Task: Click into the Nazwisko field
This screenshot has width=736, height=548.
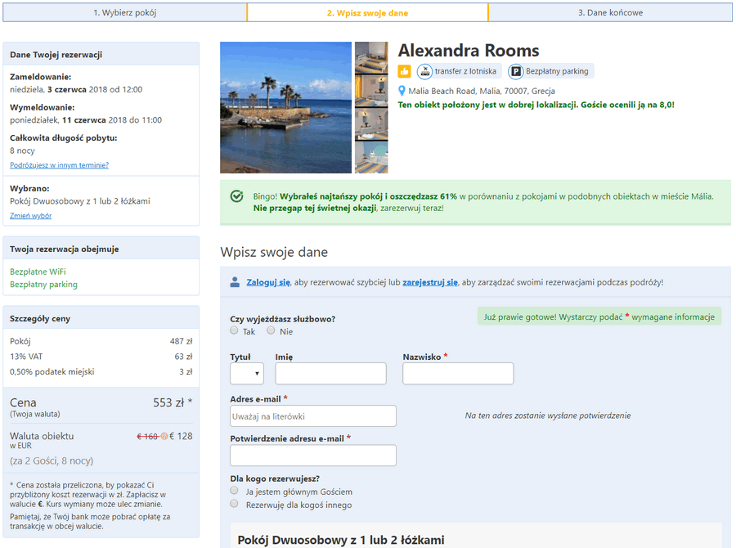Action: [x=458, y=374]
